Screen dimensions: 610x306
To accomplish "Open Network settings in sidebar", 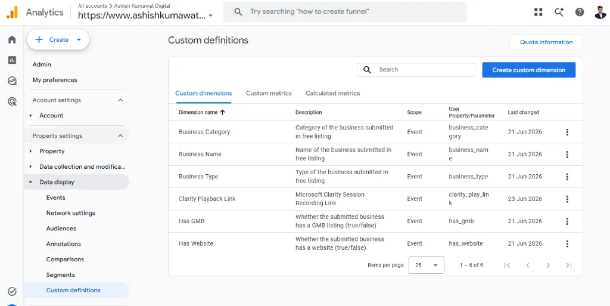I will (x=71, y=213).
